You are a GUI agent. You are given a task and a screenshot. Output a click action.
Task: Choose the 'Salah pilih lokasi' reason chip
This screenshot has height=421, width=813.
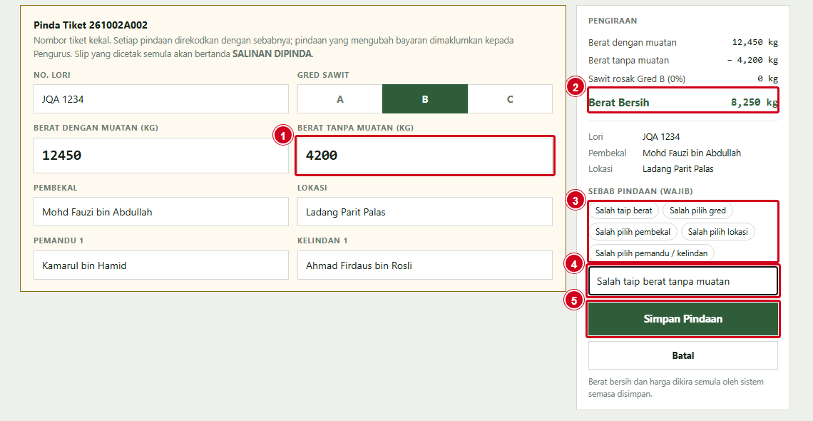click(x=718, y=232)
